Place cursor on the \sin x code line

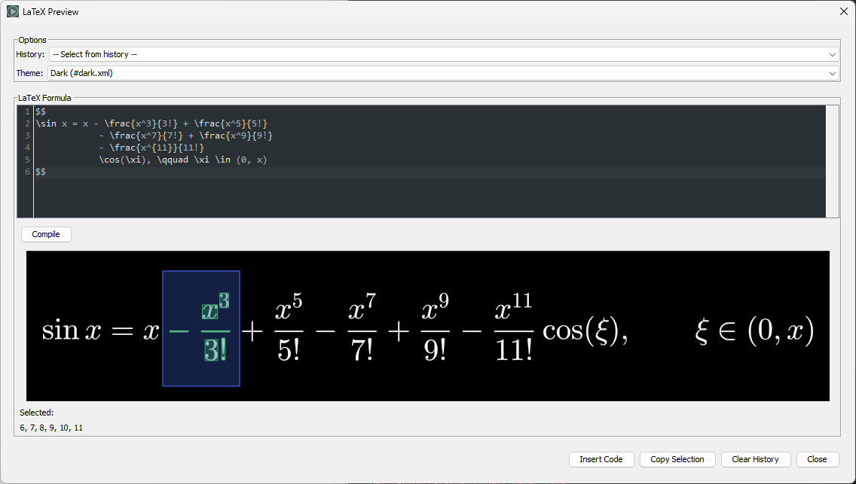[x=151, y=123]
